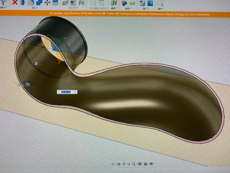Open the アセンブリ dropdown menu
230x173 pixels.
[73, 8]
